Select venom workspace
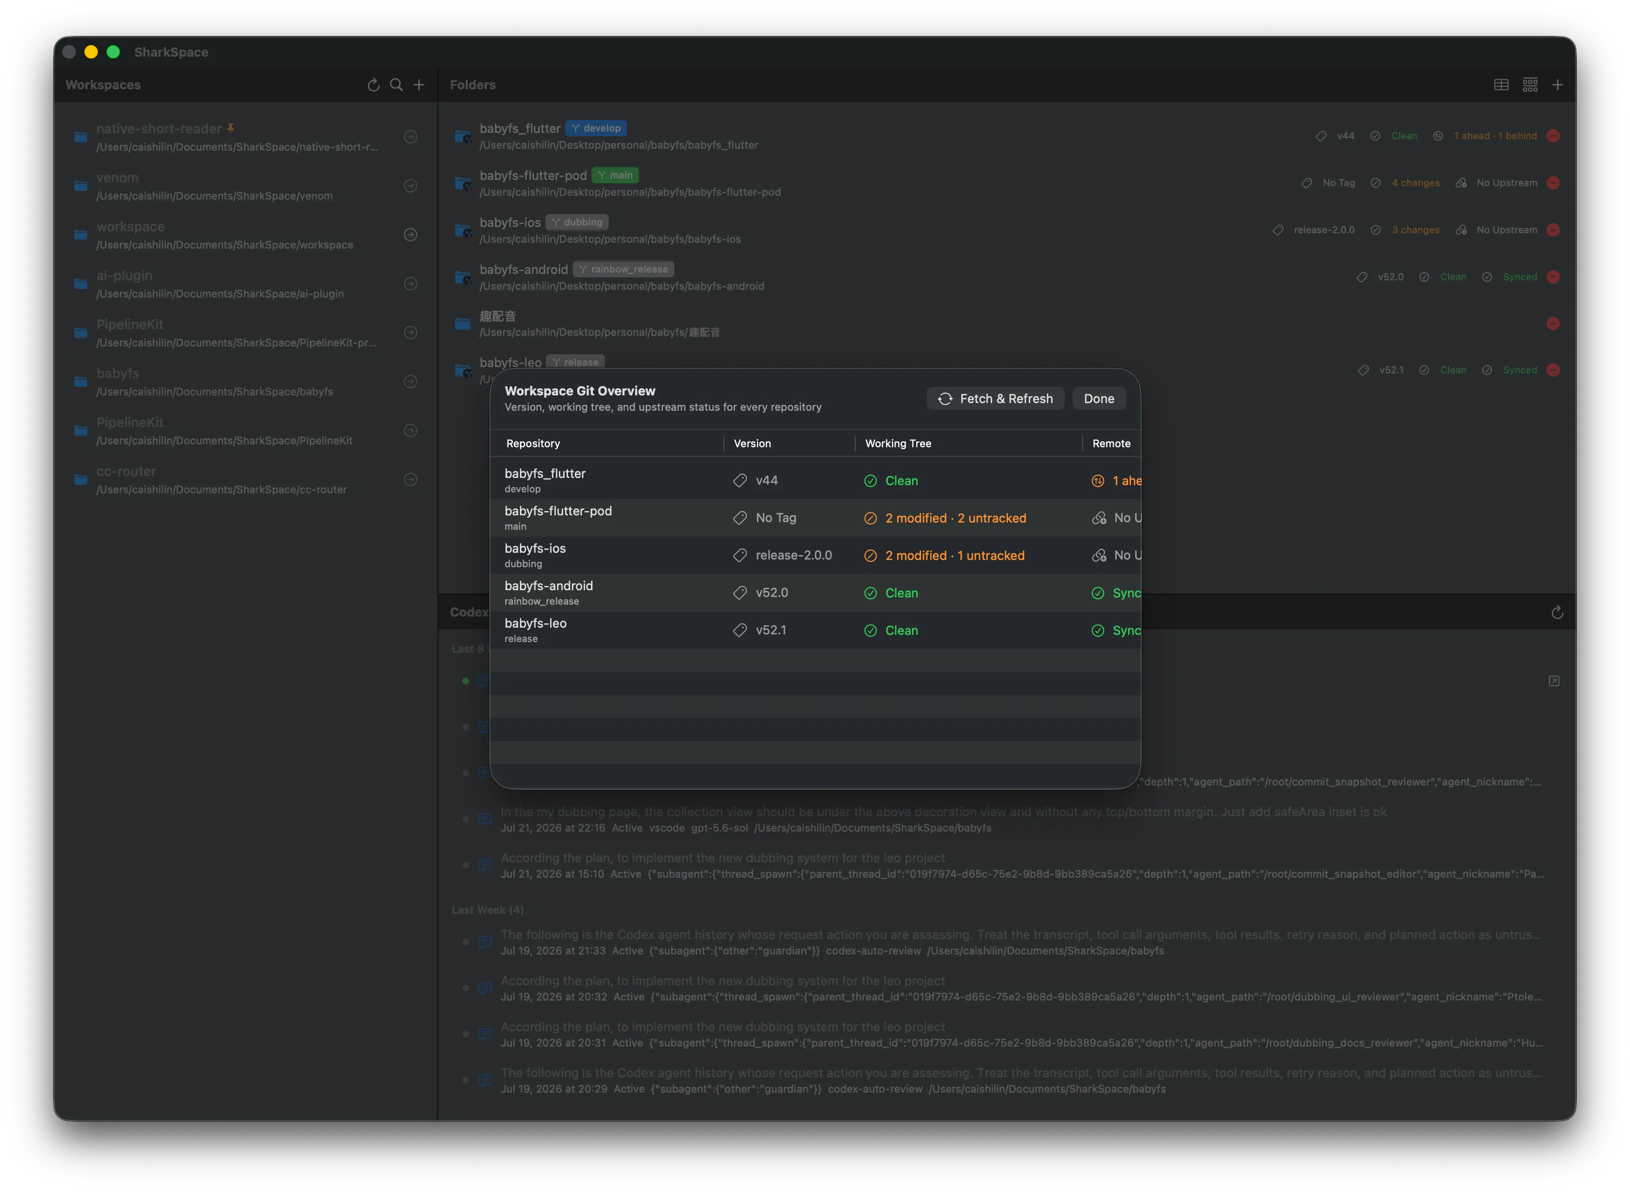Screen dimensions: 1630x1192 pyautogui.click(x=245, y=186)
